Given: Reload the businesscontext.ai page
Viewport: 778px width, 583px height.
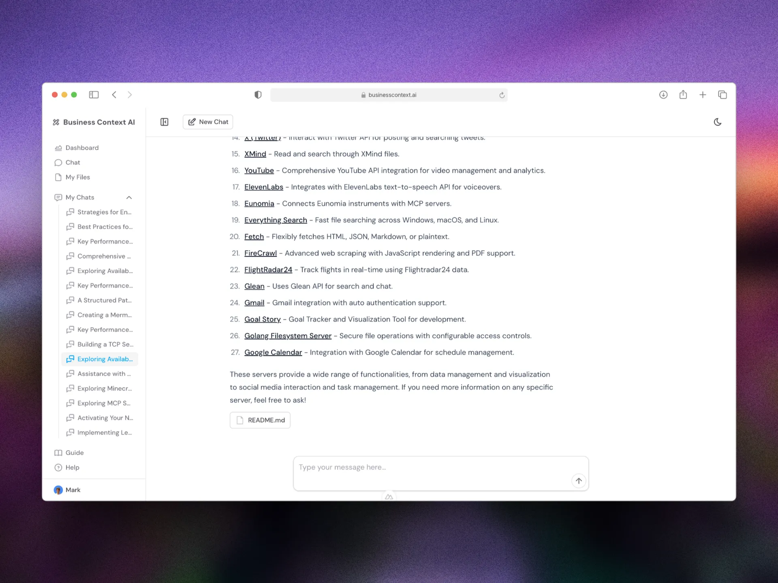Looking at the screenshot, I should click(502, 95).
